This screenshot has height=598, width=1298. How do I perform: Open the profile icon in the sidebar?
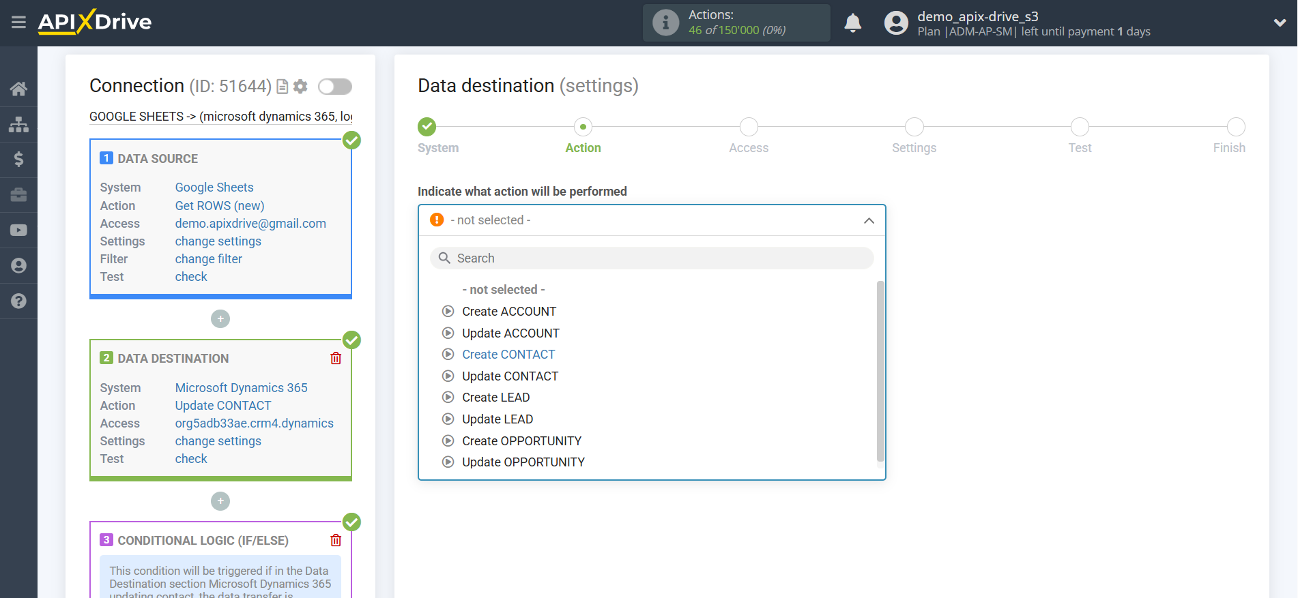pos(18,266)
